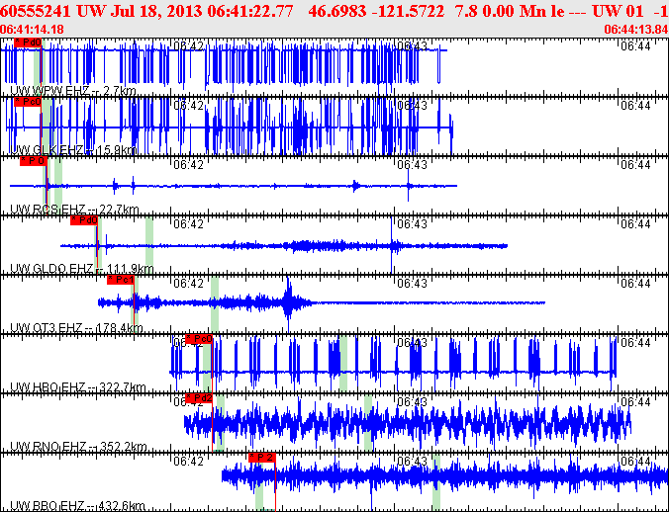Click the 06:44 tick label on HBO trace

click(x=635, y=343)
